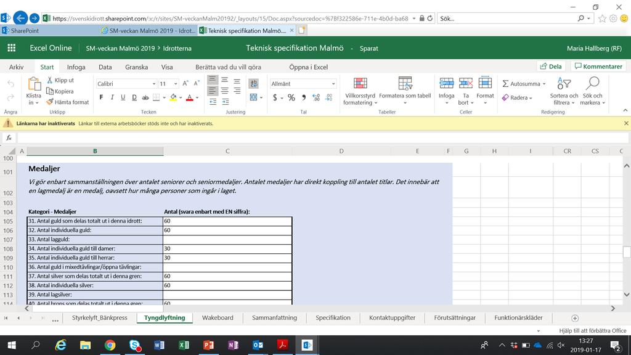Viewport: 631px width, 355px height.
Task: Open the Arkiv menu tab
Action: click(x=16, y=67)
